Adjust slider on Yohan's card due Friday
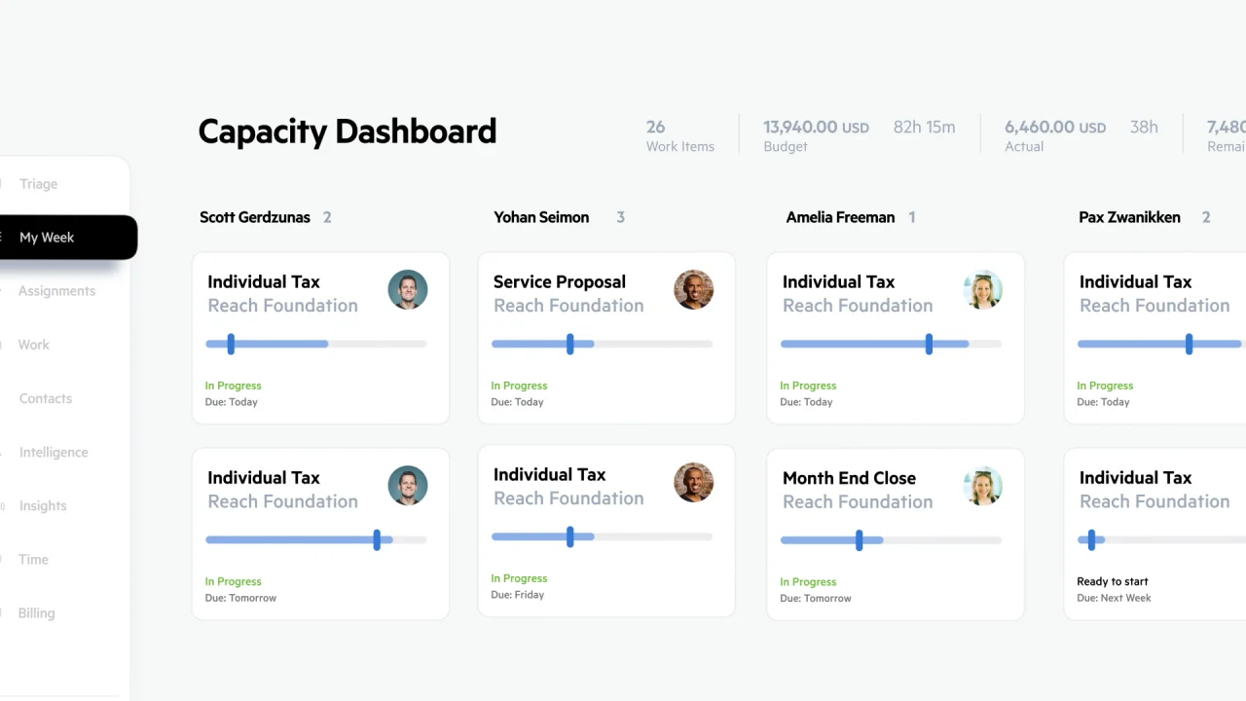Viewport: 1246px width, 701px height. [570, 536]
